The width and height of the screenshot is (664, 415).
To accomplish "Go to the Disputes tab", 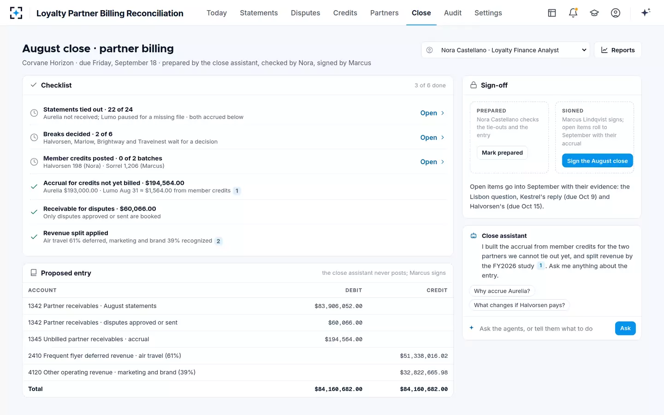I will (305, 13).
